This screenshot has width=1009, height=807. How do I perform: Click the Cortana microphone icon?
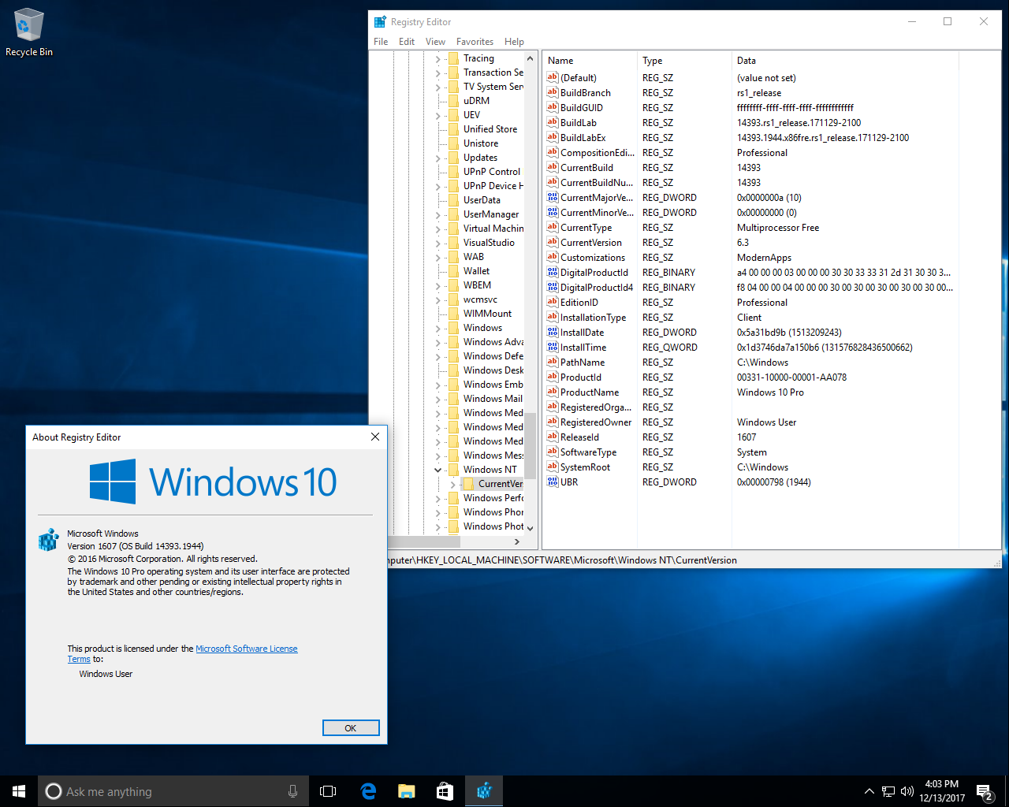point(292,791)
